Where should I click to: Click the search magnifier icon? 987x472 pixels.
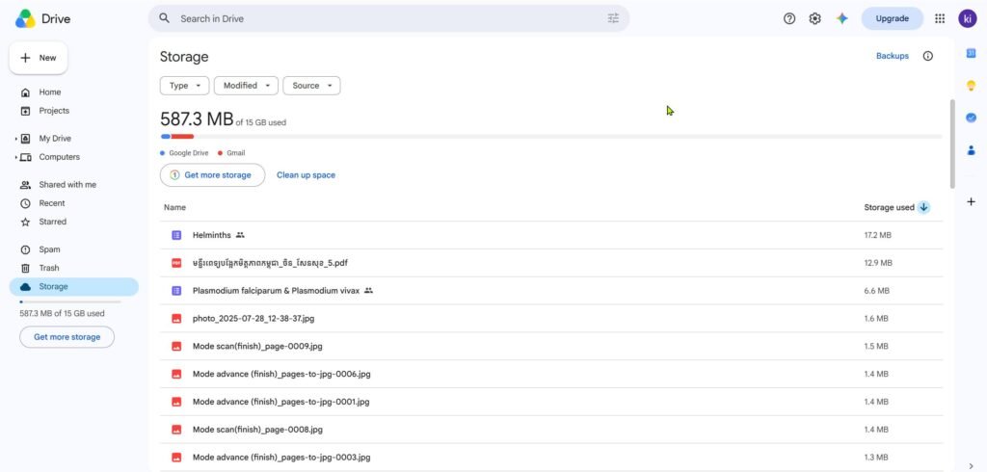click(164, 18)
